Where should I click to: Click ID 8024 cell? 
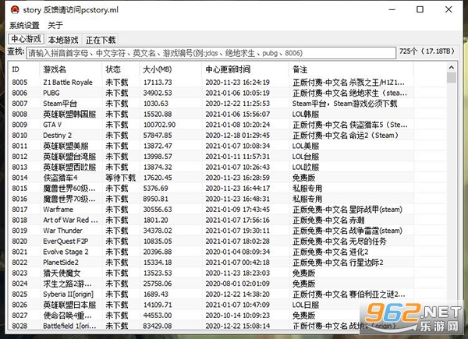click(x=19, y=284)
